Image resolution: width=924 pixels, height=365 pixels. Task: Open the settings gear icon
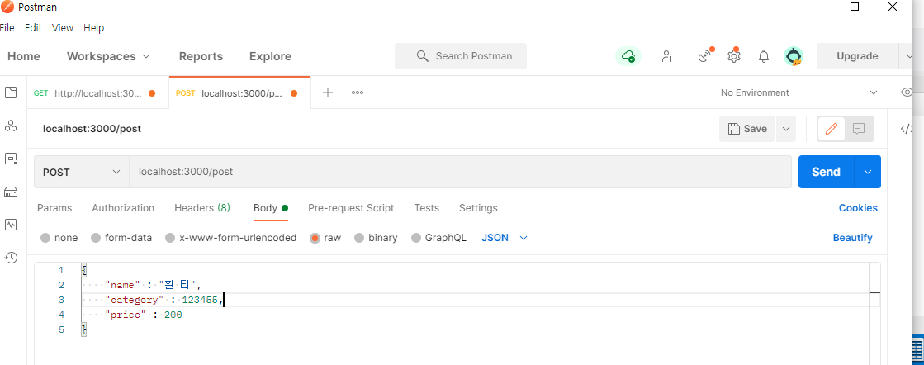tap(733, 56)
